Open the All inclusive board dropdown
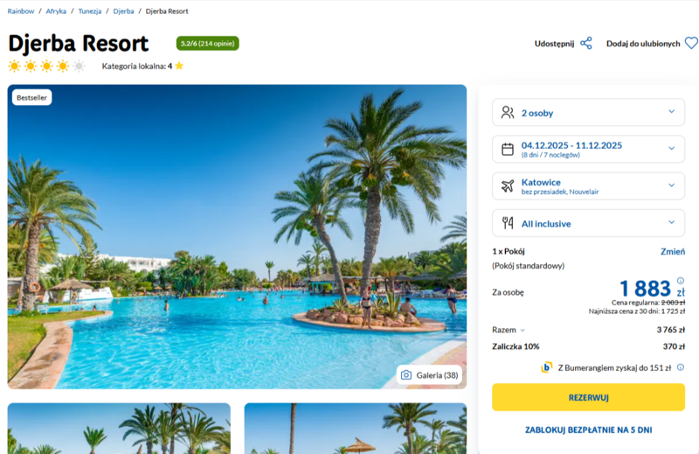 (x=588, y=223)
